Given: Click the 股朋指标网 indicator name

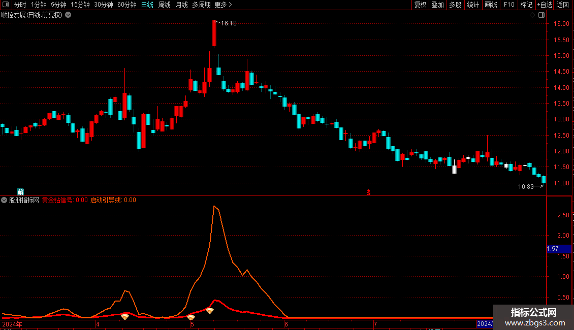Looking at the screenshot, I should tap(24, 200).
